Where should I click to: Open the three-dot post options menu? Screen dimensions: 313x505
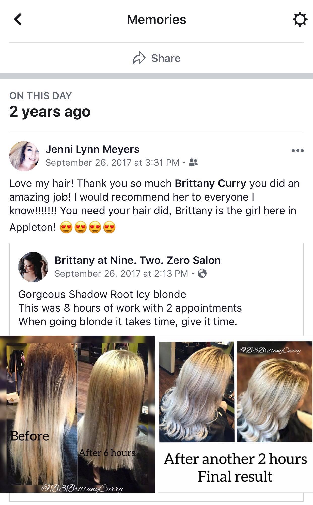tap(298, 151)
